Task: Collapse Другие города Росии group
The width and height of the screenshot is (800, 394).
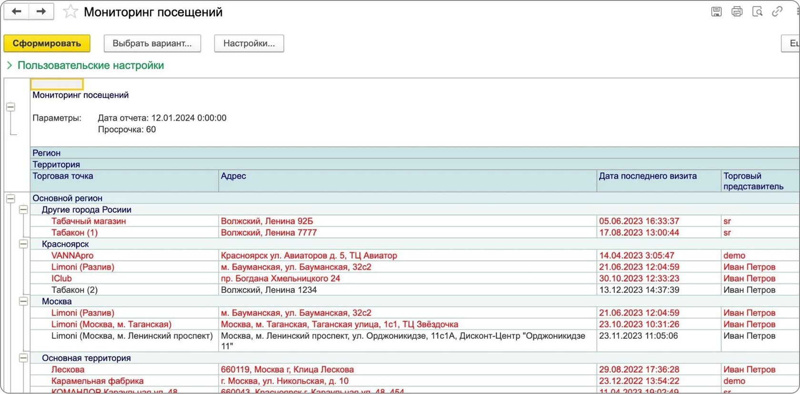Action: coord(23,210)
